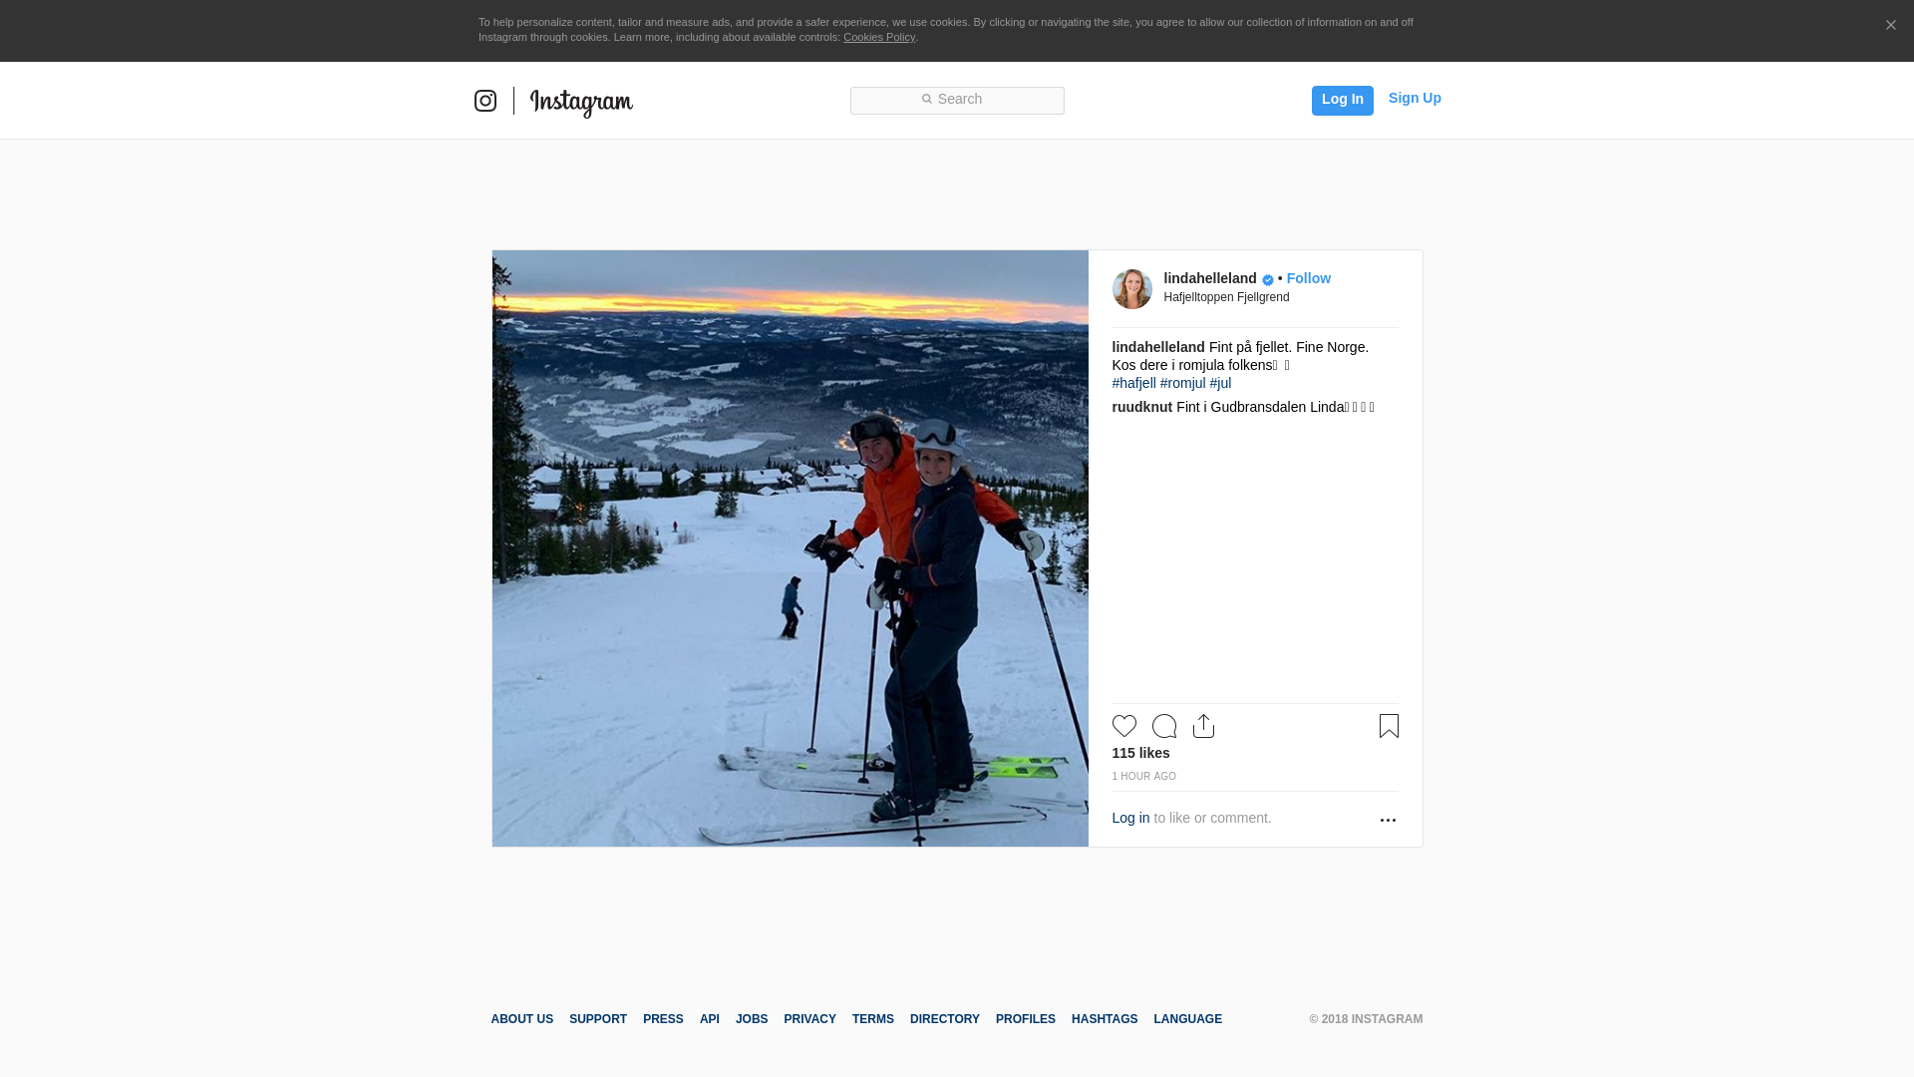Follow the lindahelleland account

1308,278
